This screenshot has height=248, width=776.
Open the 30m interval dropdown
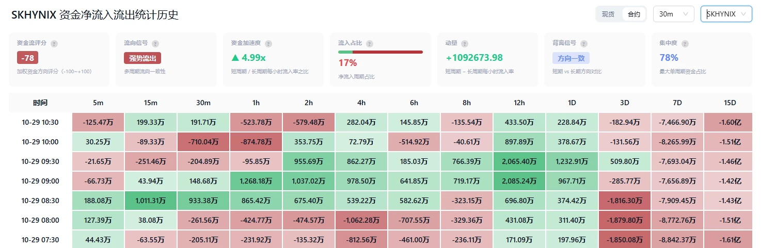click(673, 14)
